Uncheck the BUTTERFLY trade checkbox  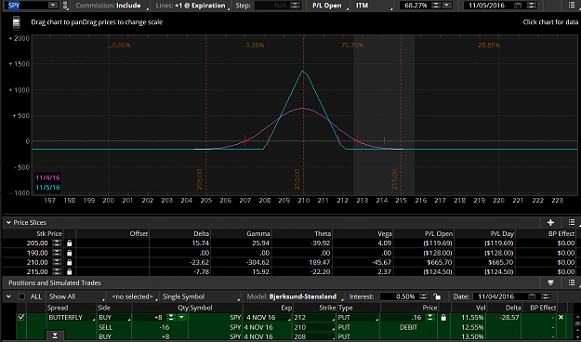point(21,317)
